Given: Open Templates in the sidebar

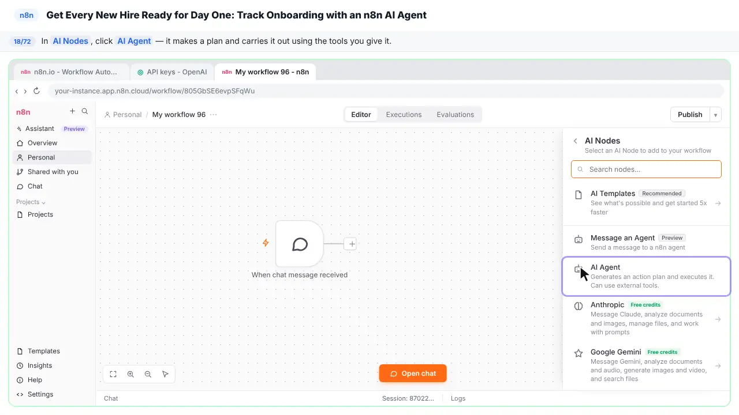Looking at the screenshot, I should [52, 351].
